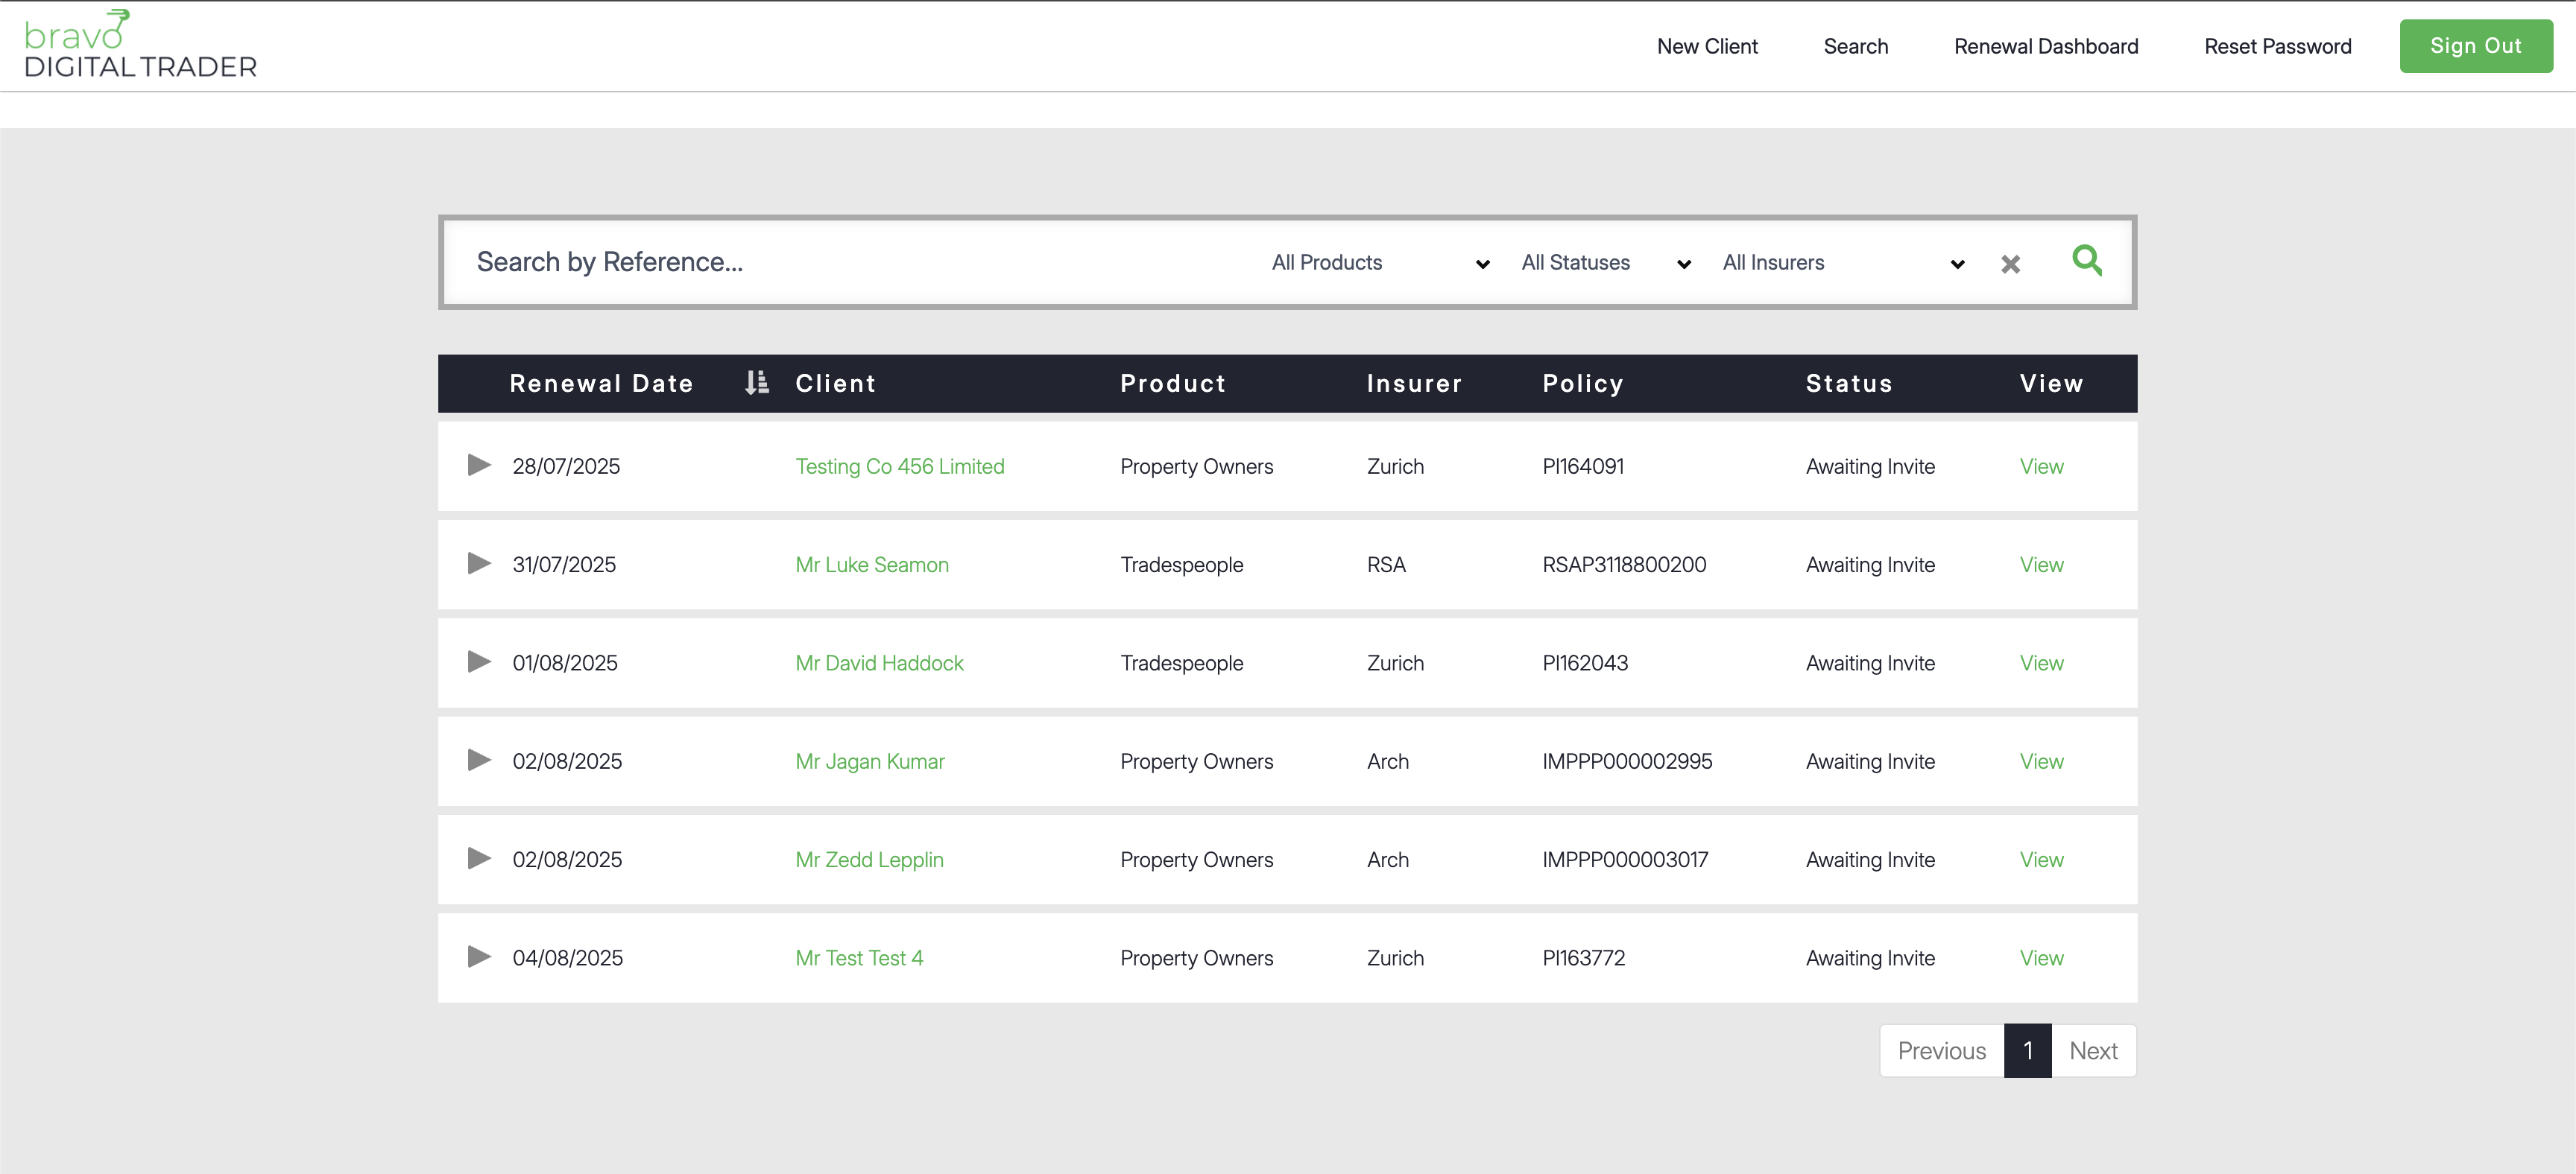Open the All Products dropdown
2576x1174 pixels.
(x=1379, y=263)
